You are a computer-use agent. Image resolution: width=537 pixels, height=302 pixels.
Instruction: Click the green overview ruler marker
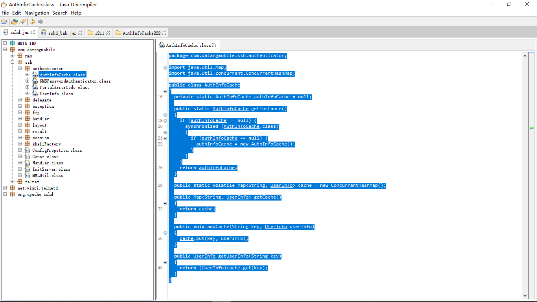point(531,128)
